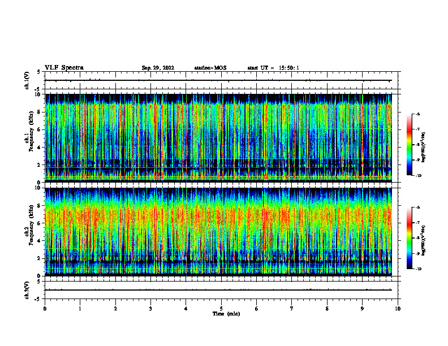Click the ch.3 voltage waveform trace

click(x=218, y=290)
